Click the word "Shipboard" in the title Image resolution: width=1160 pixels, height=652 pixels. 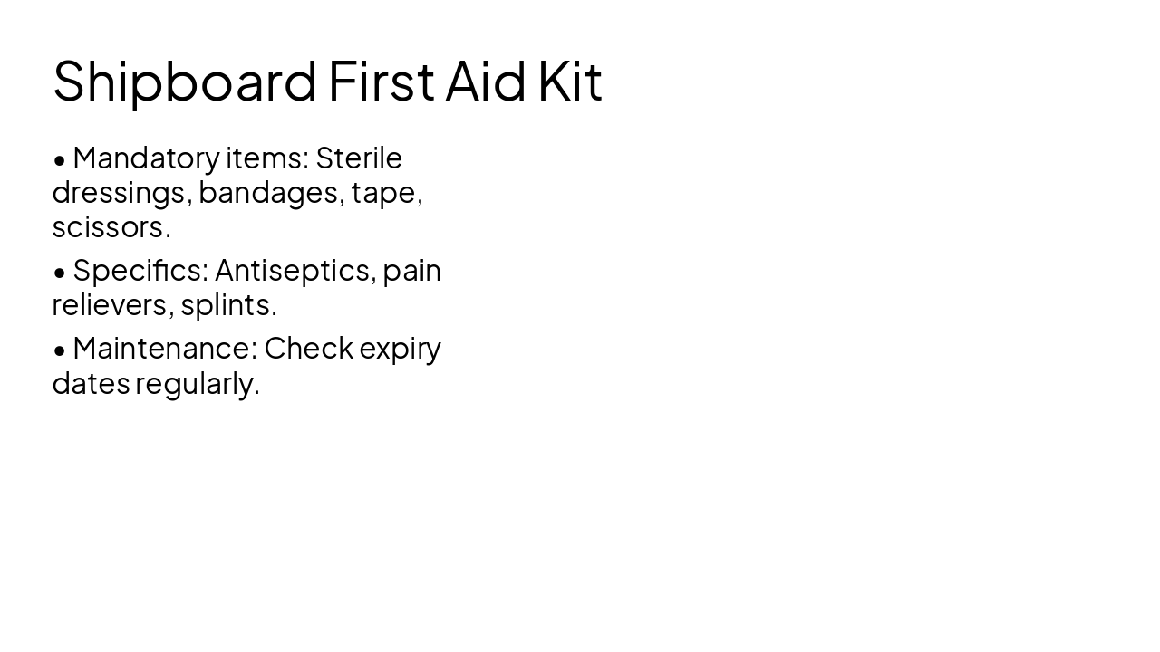(x=185, y=81)
